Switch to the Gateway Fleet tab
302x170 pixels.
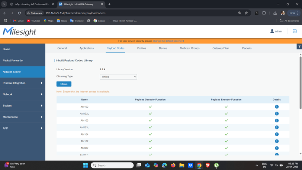coord(221,48)
